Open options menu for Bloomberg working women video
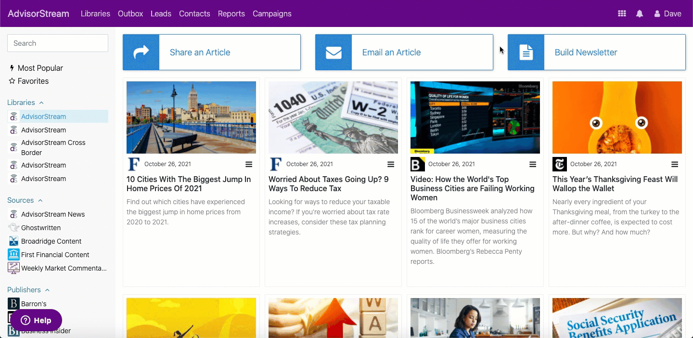The height and width of the screenshot is (338, 693). pyautogui.click(x=533, y=164)
